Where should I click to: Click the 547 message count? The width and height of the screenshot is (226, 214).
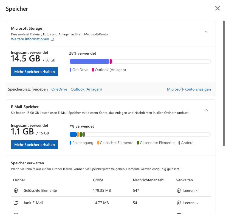(x=136, y=190)
